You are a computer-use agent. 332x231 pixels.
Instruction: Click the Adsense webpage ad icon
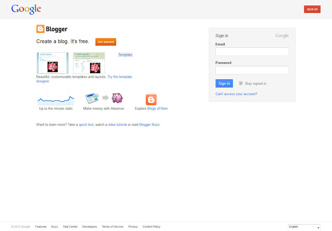pos(92,98)
